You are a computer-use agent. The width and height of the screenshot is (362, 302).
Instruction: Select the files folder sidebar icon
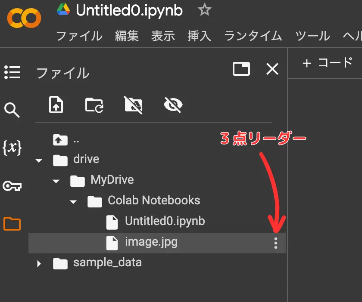coord(12,223)
